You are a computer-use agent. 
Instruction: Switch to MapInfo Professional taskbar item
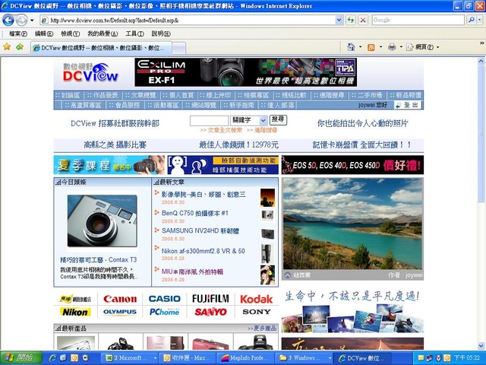coord(245,358)
